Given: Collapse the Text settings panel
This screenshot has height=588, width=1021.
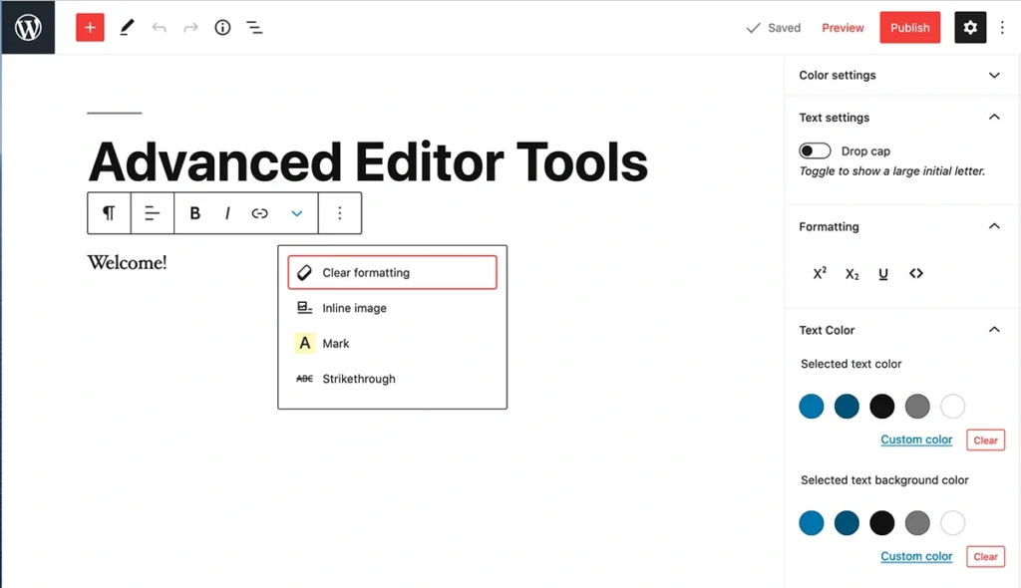Looking at the screenshot, I should pos(900,118).
